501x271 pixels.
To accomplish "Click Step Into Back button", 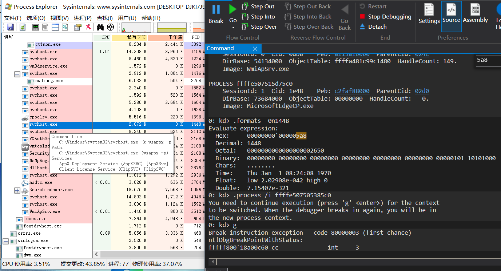I will tap(308, 17).
